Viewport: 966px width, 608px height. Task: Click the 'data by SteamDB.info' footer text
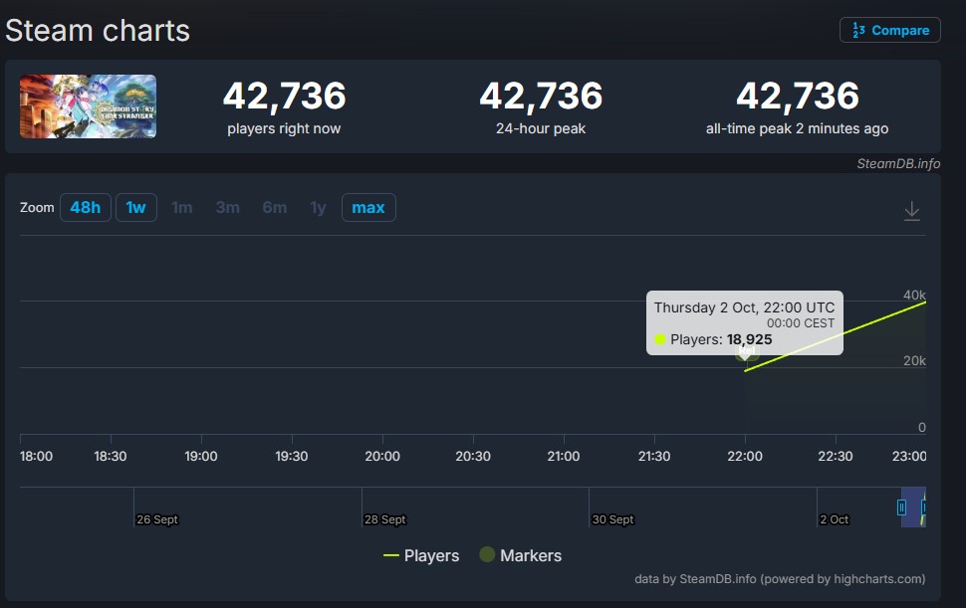tap(780, 579)
